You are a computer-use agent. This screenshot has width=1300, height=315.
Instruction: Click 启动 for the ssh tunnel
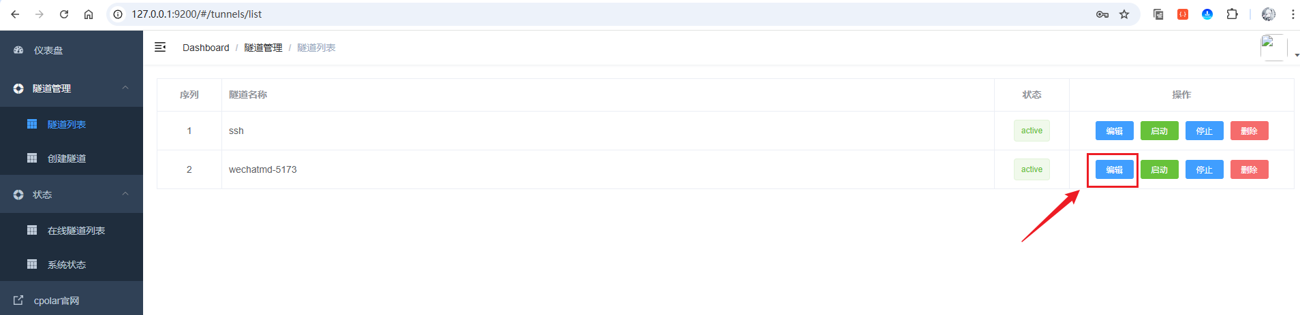click(1159, 131)
